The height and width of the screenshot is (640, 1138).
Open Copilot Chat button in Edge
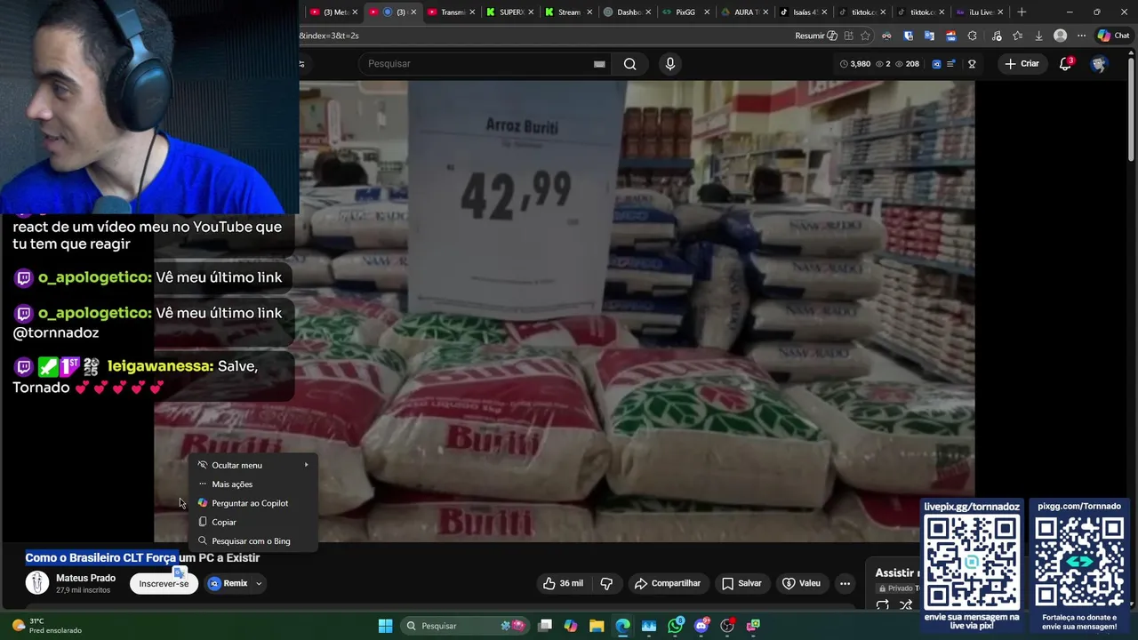click(x=1115, y=36)
